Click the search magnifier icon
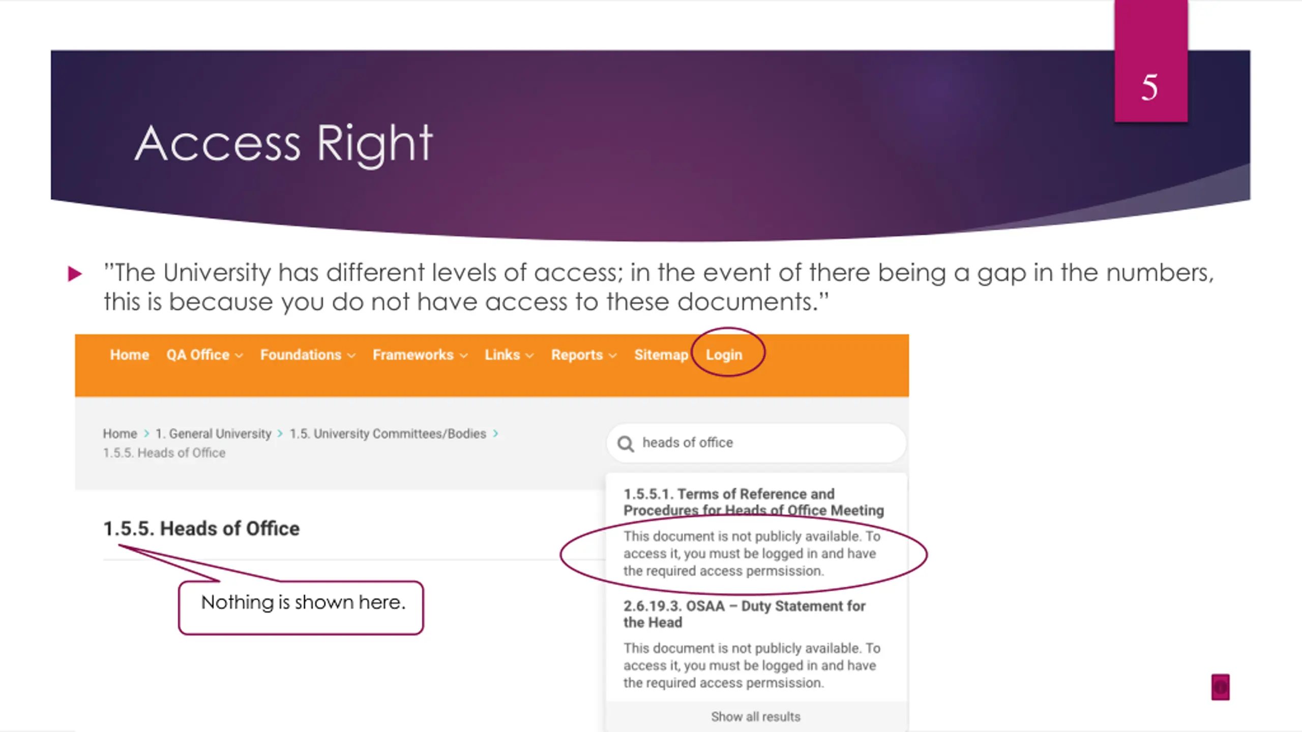The image size is (1302, 732). pos(626,444)
